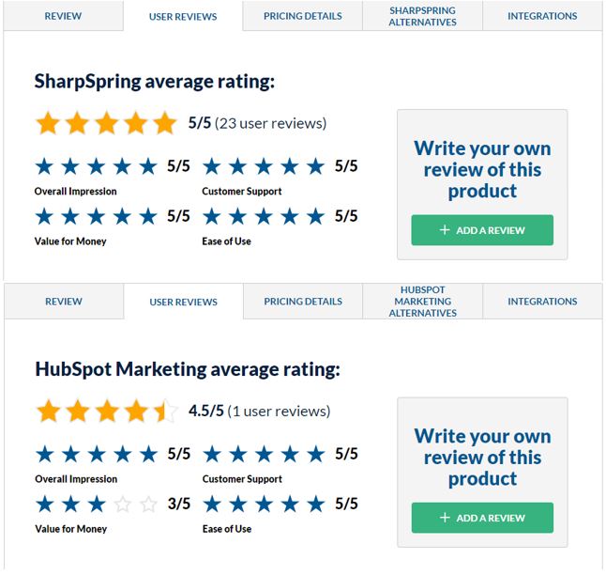Open SharpSpring Alternatives tab
This screenshot has height=575, width=606.
coord(422,16)
